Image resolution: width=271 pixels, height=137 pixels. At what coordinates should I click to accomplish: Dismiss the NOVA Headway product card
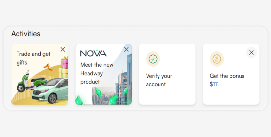pos(126,49)
